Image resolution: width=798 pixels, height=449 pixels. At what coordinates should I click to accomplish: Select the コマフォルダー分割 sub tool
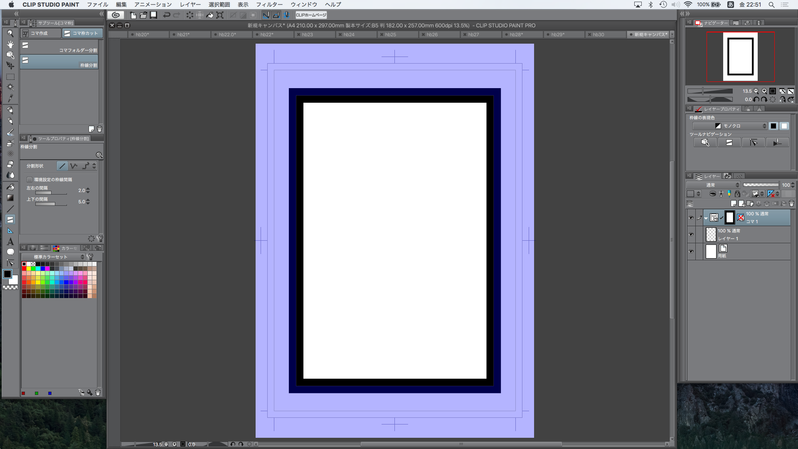pyautogui.click(x=59, y=47)
